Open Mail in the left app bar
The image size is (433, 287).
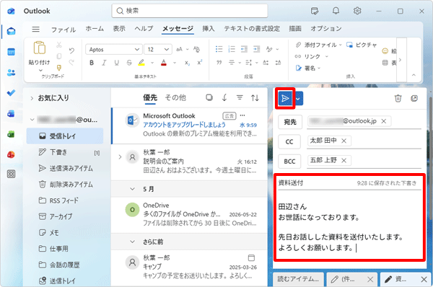pos(11,31)
